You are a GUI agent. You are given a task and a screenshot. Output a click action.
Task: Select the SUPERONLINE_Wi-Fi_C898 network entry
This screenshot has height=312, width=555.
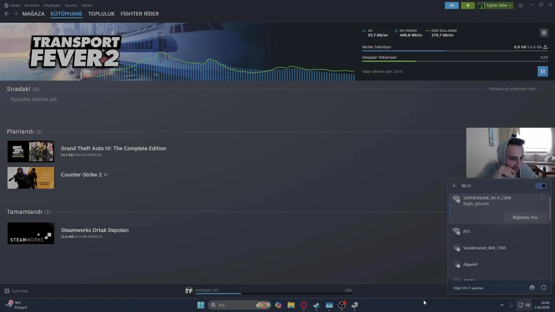point(499,208)
